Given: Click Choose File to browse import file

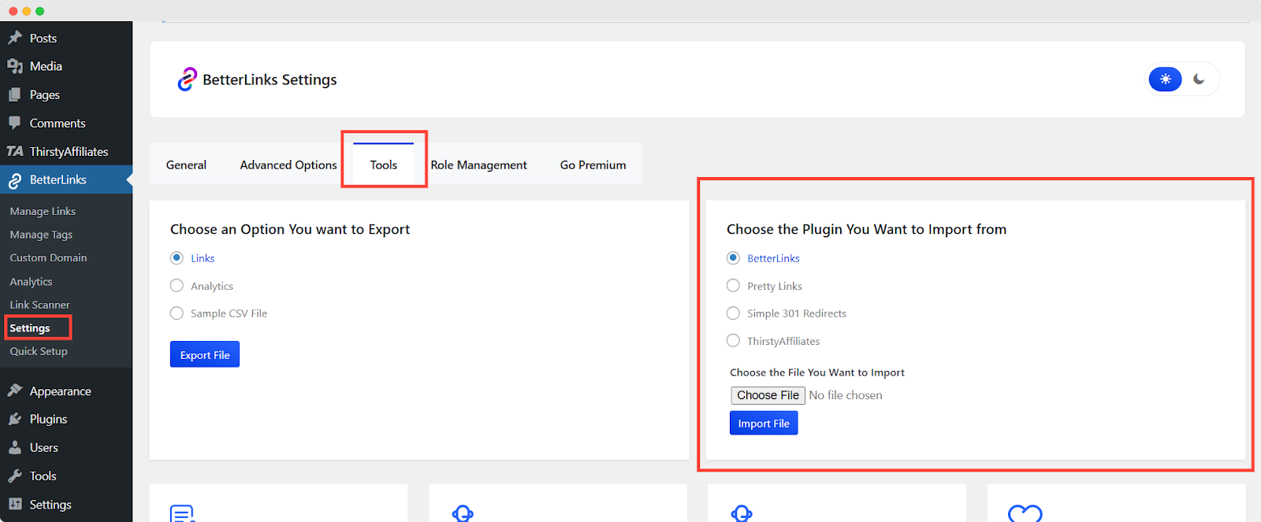Looking at the screenshot, I should coord(768,395).
